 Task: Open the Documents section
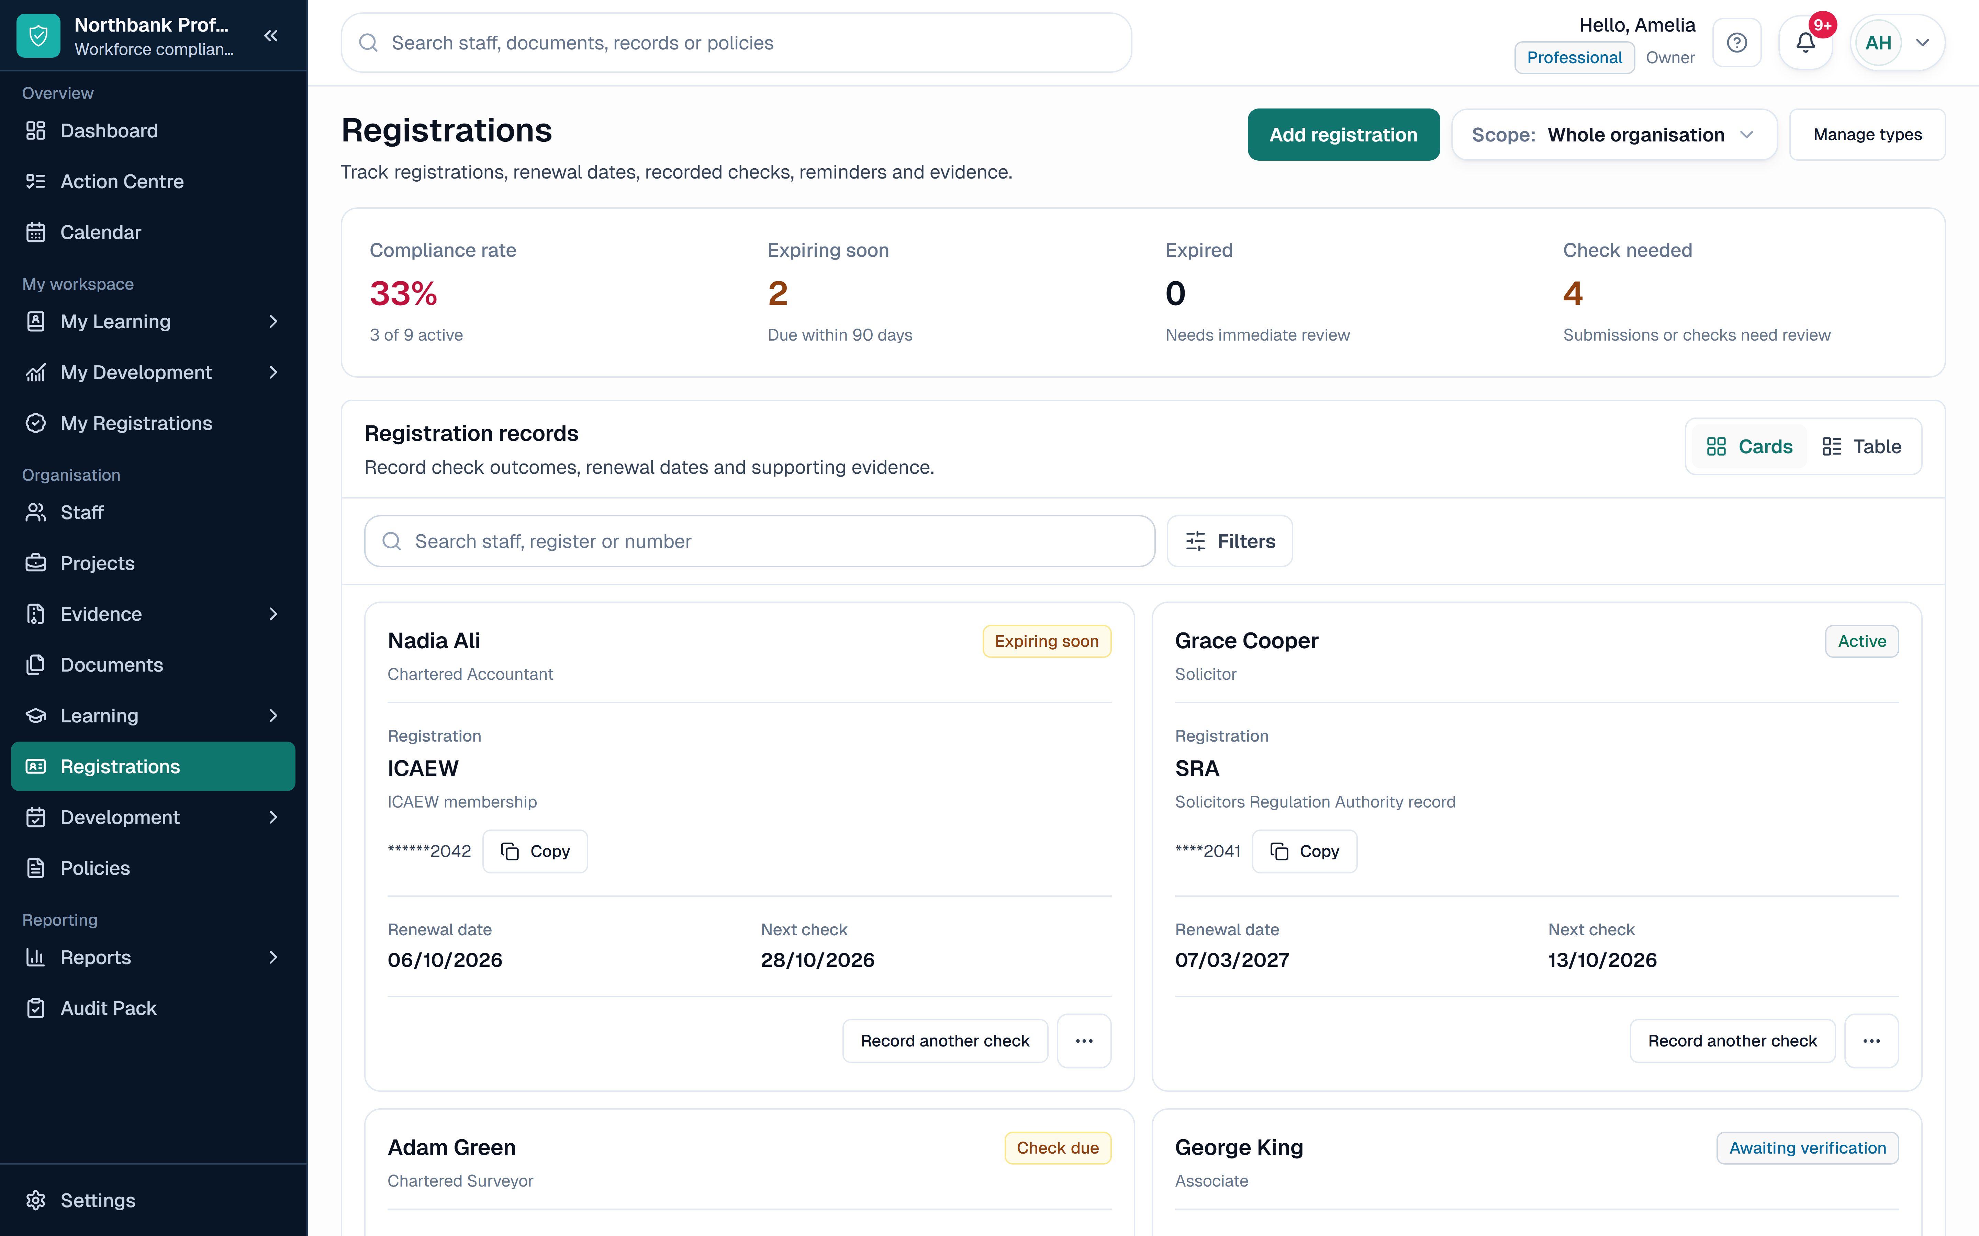153,665
